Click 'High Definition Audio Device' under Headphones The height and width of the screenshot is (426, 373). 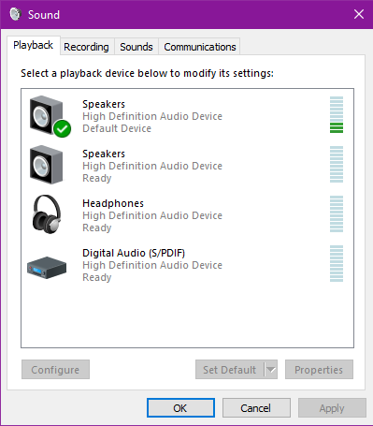coord(152,215)
